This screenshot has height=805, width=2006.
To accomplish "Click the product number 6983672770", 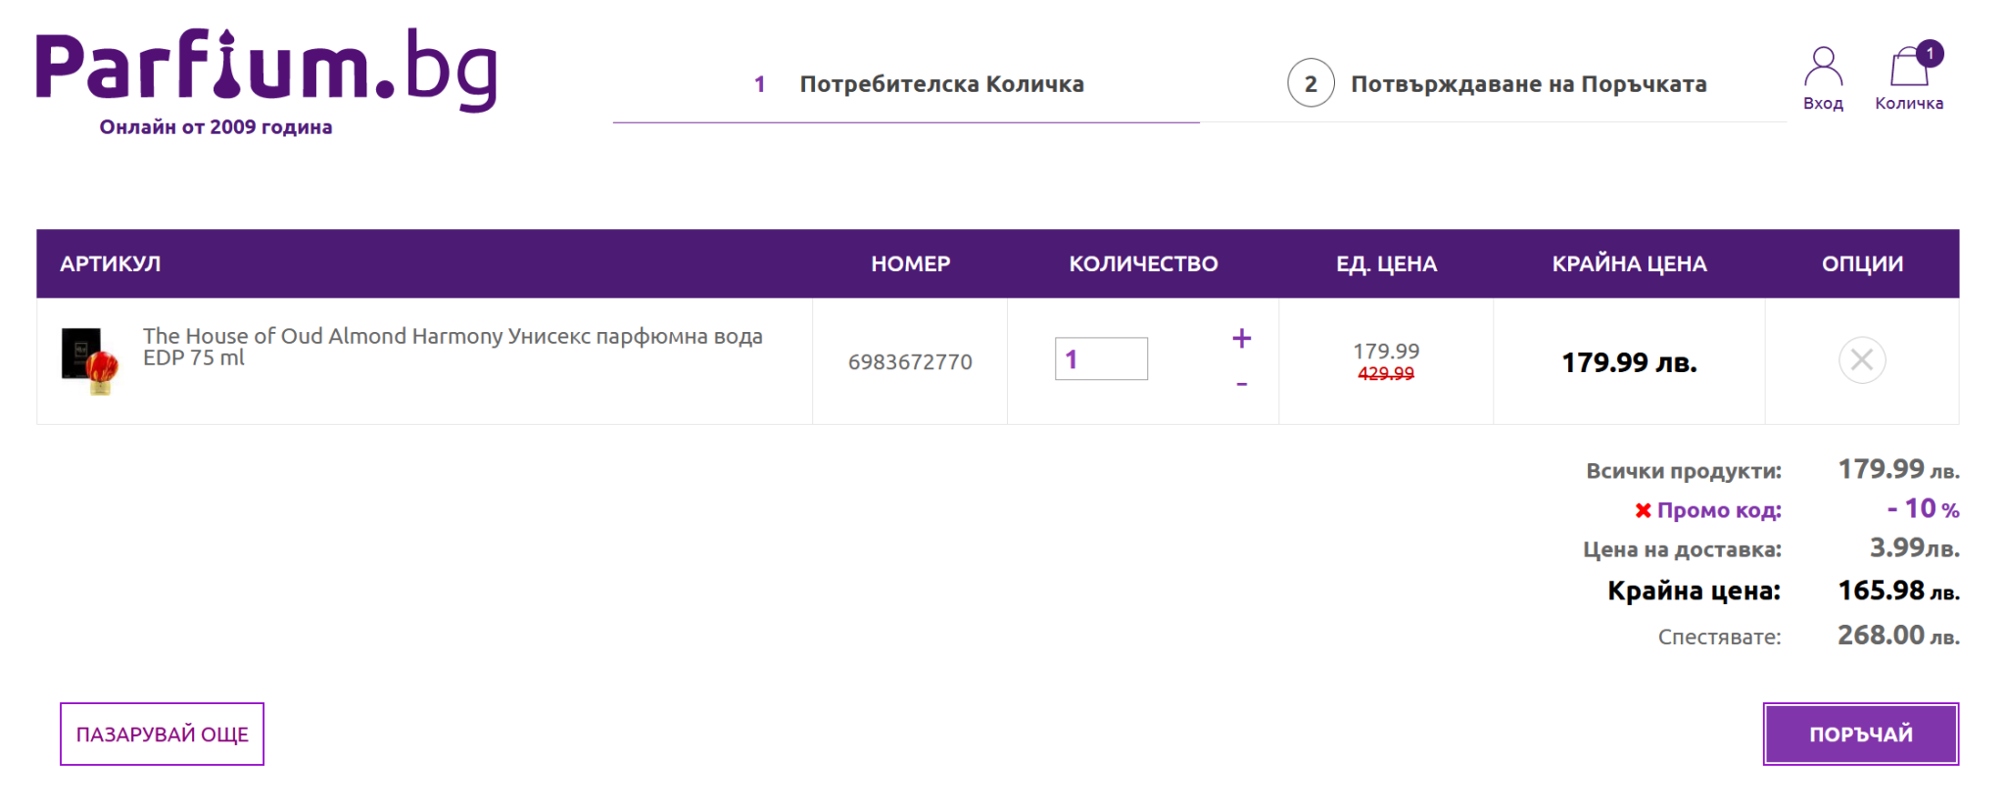I will click(x=910, y=362).
